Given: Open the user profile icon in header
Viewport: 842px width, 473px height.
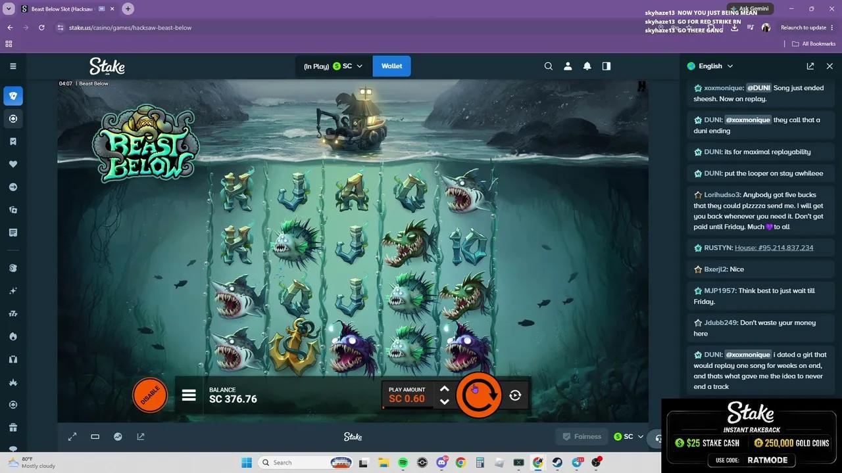Looking at the screenshot, I should (x=568, y=66).
